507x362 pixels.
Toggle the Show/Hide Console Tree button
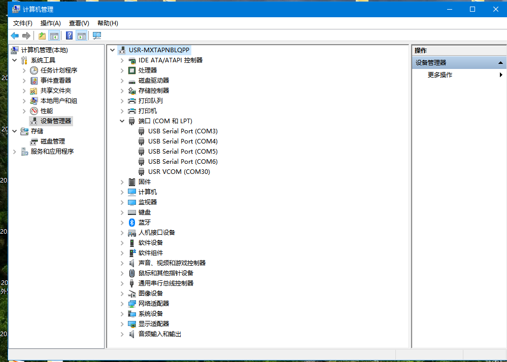(54, 35)
